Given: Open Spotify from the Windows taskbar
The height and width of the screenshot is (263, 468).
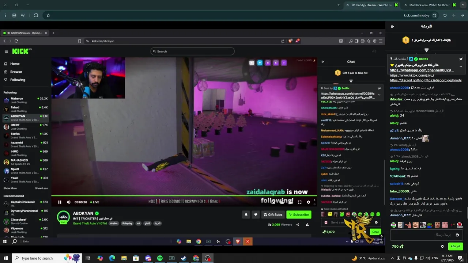Looking at the screenshot, I should [x=160, y=258].
